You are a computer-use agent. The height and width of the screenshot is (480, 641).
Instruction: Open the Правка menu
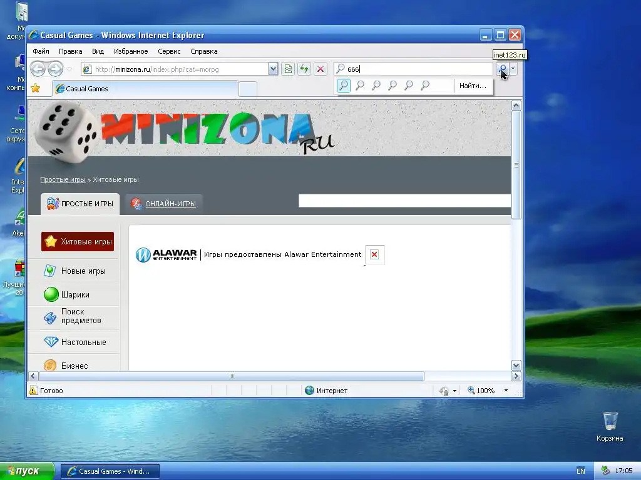[x=70, y=51]
